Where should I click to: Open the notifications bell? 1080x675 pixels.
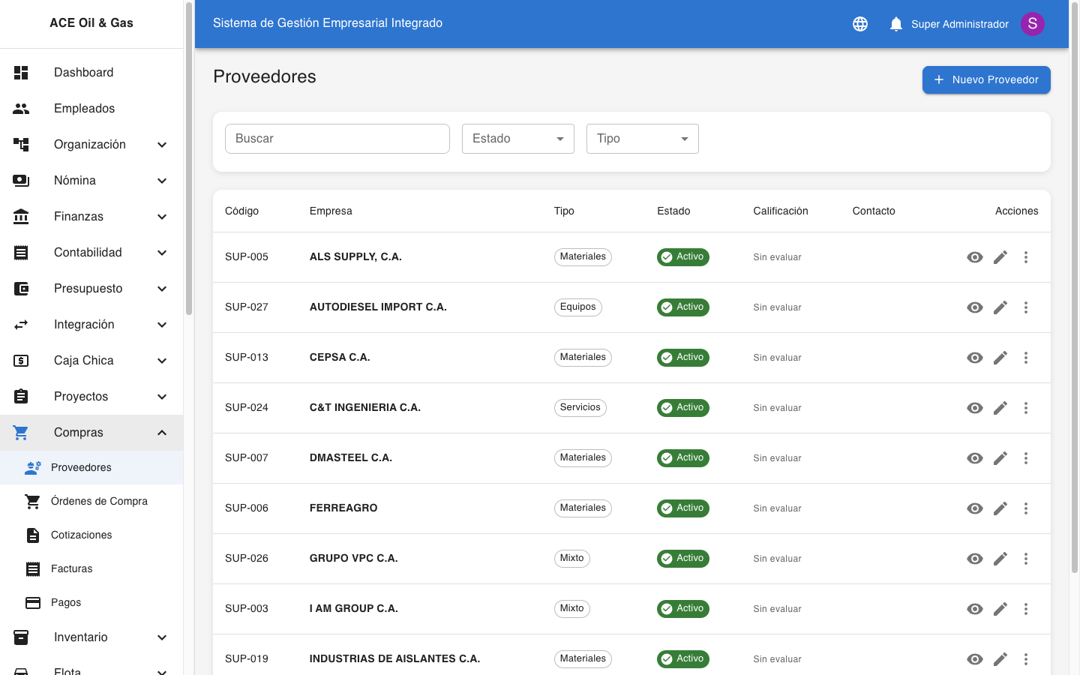(x=895, y=24)
